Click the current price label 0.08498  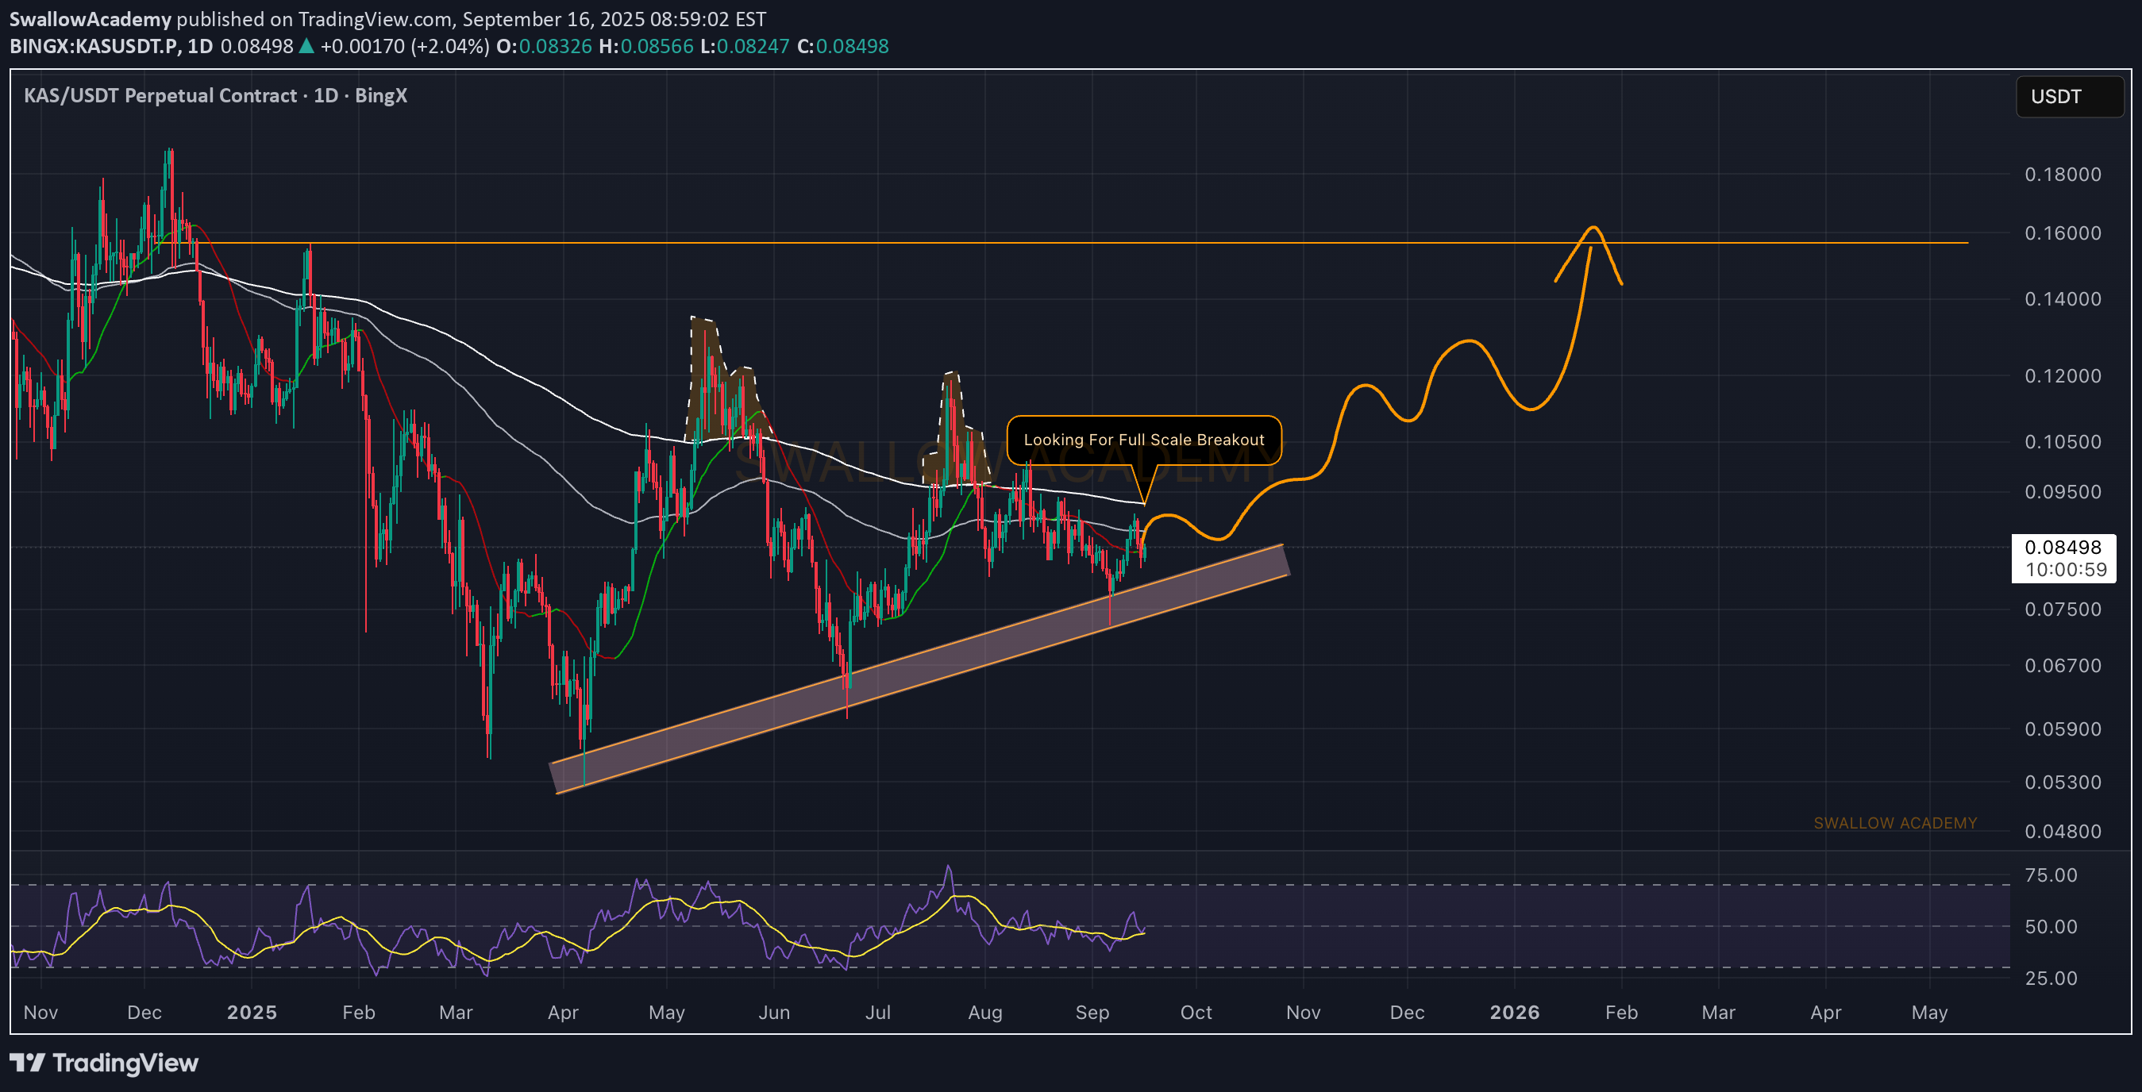2063,547
